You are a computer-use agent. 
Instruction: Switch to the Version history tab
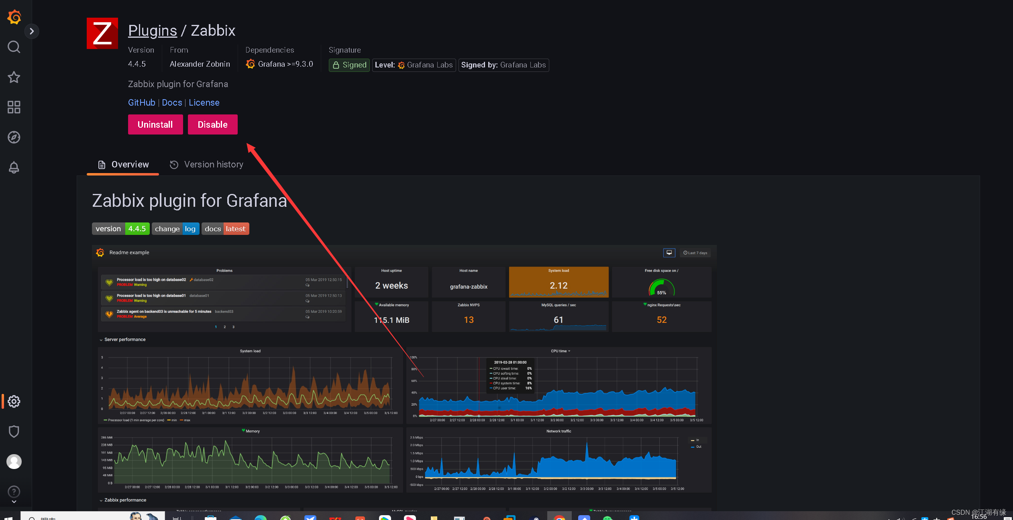click(x=206, y=165)
